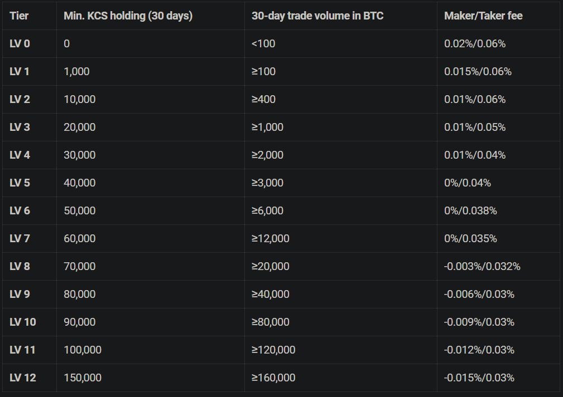This screenshot has height=397, width=563.
Task: Click the 10,000 KCS holding value
Action: click(80, 99)
